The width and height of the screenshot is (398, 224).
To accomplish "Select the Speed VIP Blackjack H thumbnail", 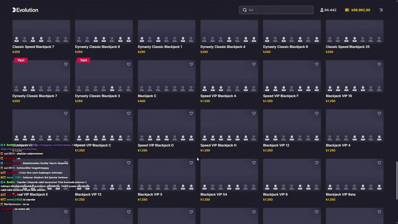I will [229, 125].
